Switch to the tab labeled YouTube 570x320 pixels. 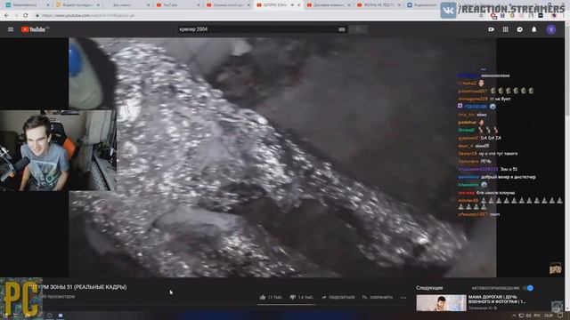pyautogui.click(x=178, y=5)
